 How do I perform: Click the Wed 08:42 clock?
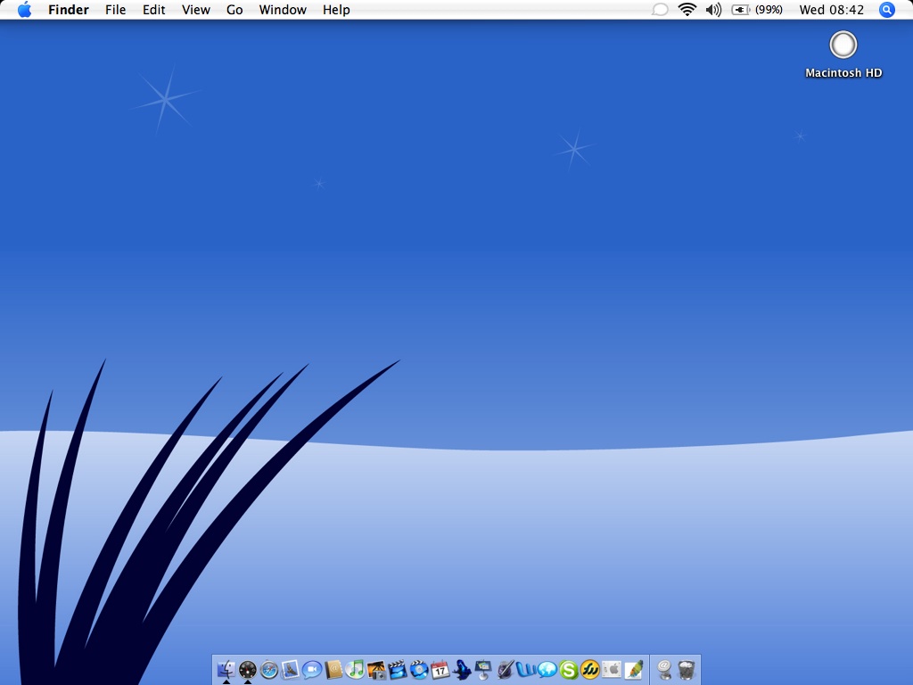(831, 10)
